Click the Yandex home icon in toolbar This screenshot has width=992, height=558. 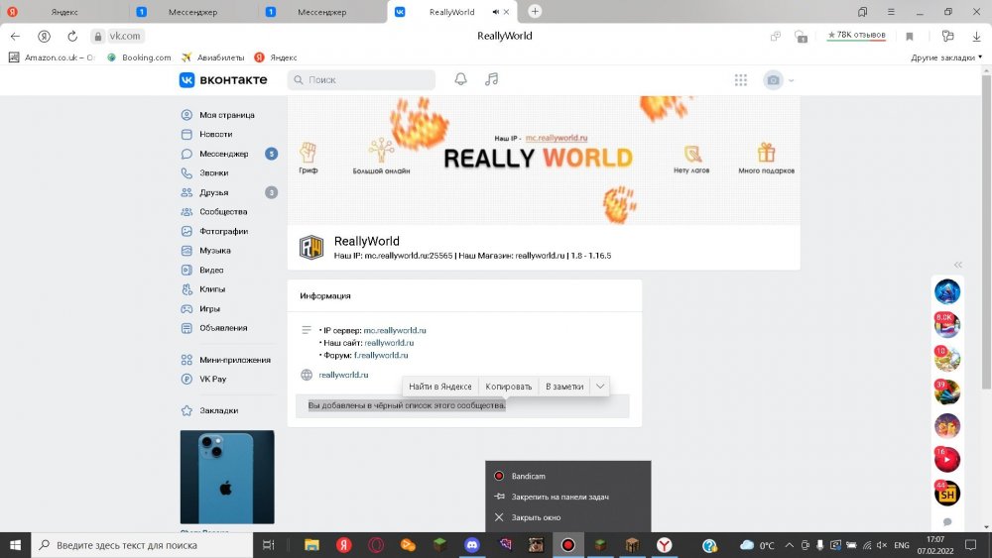(x=44, y=36)
